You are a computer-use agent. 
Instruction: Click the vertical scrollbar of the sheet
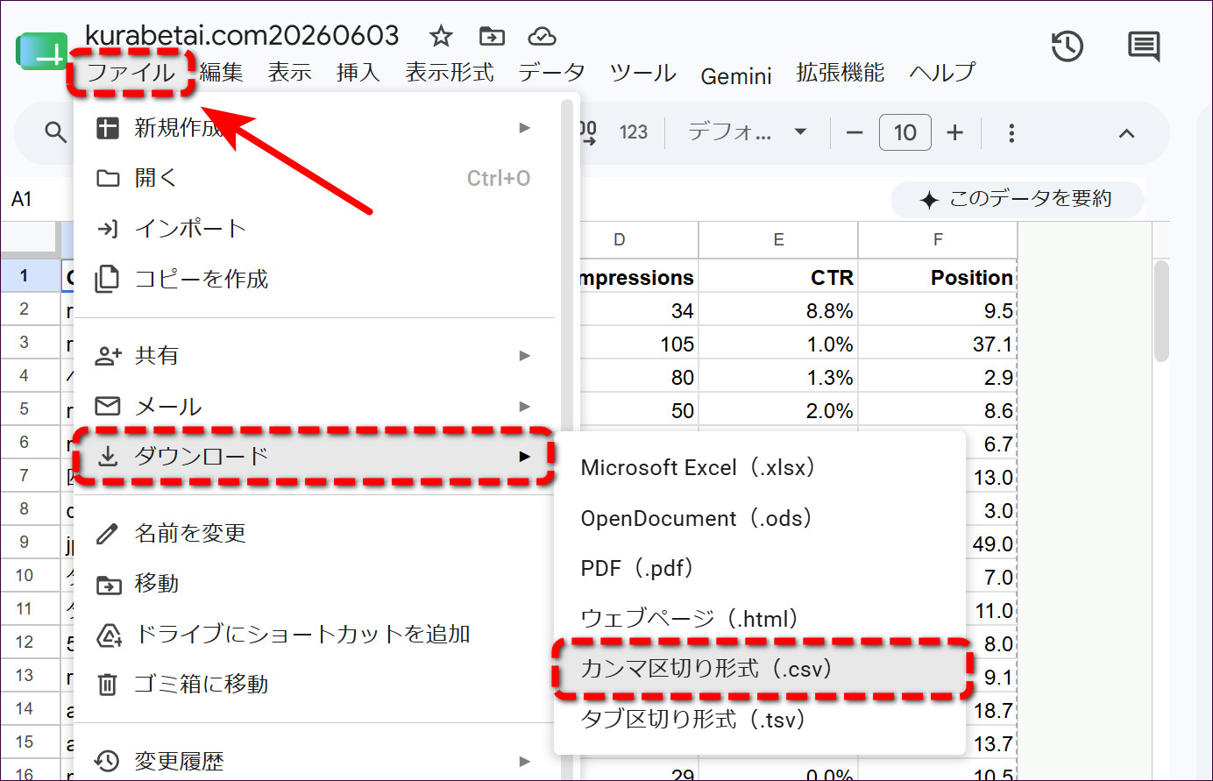(x=1161, y=311)
